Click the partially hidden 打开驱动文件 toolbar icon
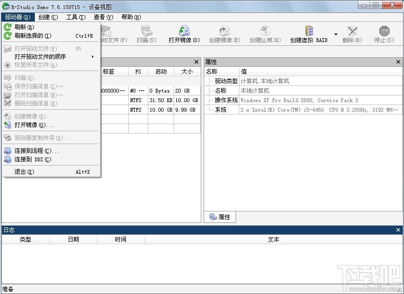This screenshot has width=404, height=294. [x=106, y=31]
